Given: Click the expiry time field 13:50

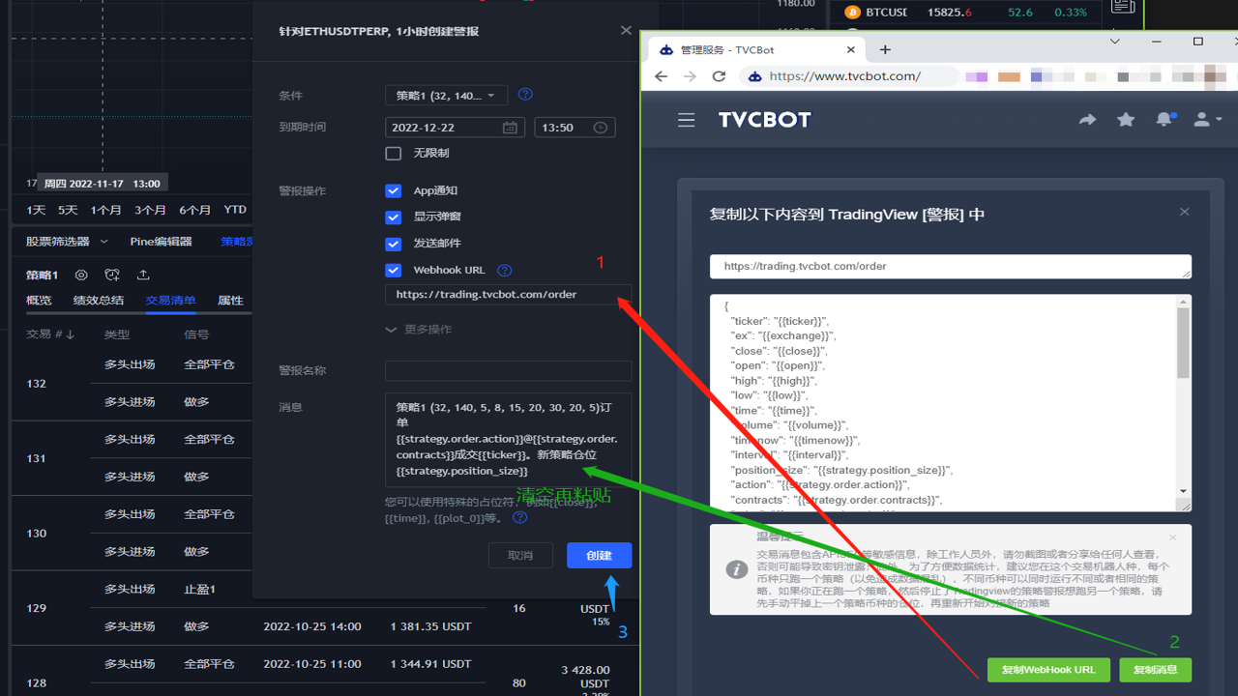Looking at the screenshot, I should (x=575, y=128).
